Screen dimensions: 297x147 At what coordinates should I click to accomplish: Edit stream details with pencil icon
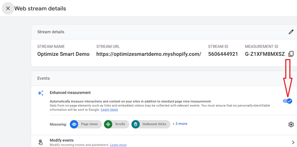point(291,32)
